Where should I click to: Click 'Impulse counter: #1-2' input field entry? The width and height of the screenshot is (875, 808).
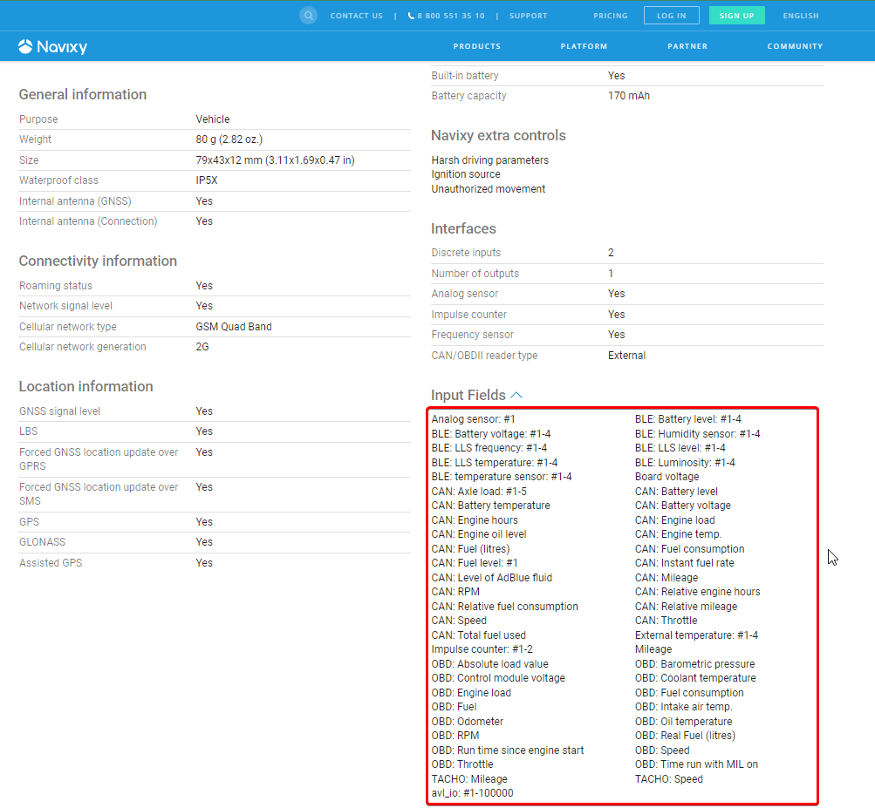click(482, 649)
